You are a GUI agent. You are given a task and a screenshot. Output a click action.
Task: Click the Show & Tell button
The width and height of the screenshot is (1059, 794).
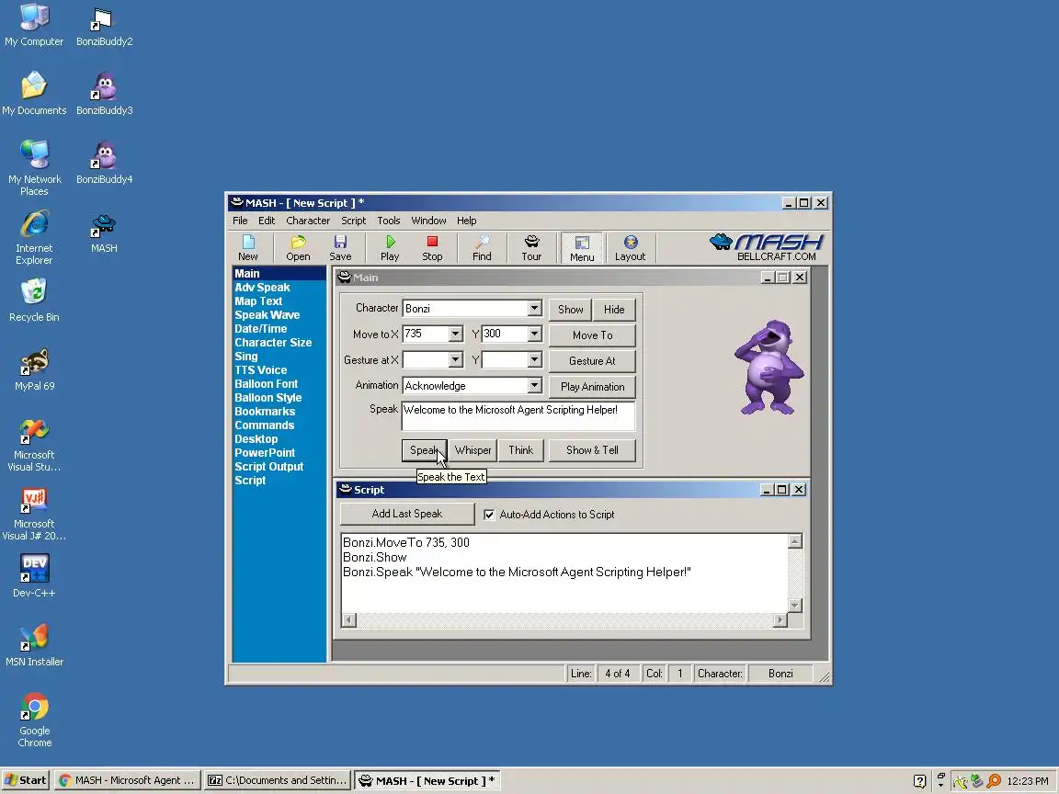click(592, 450)
